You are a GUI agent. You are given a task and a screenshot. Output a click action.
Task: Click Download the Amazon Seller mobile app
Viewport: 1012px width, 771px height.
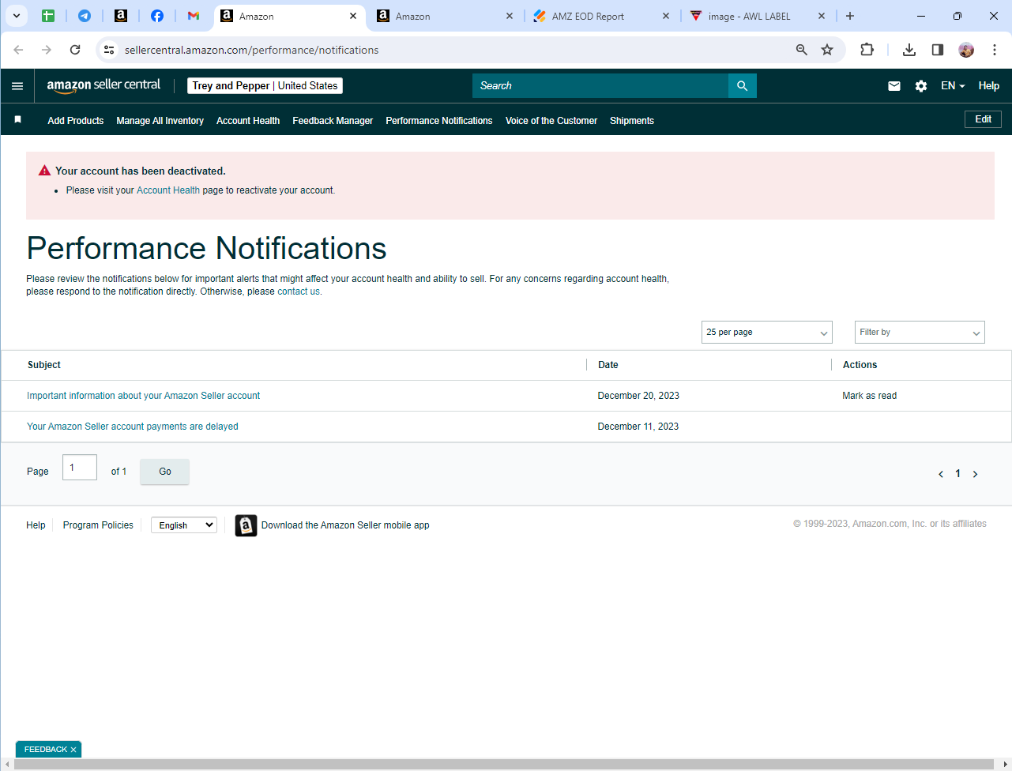[345, 525]
